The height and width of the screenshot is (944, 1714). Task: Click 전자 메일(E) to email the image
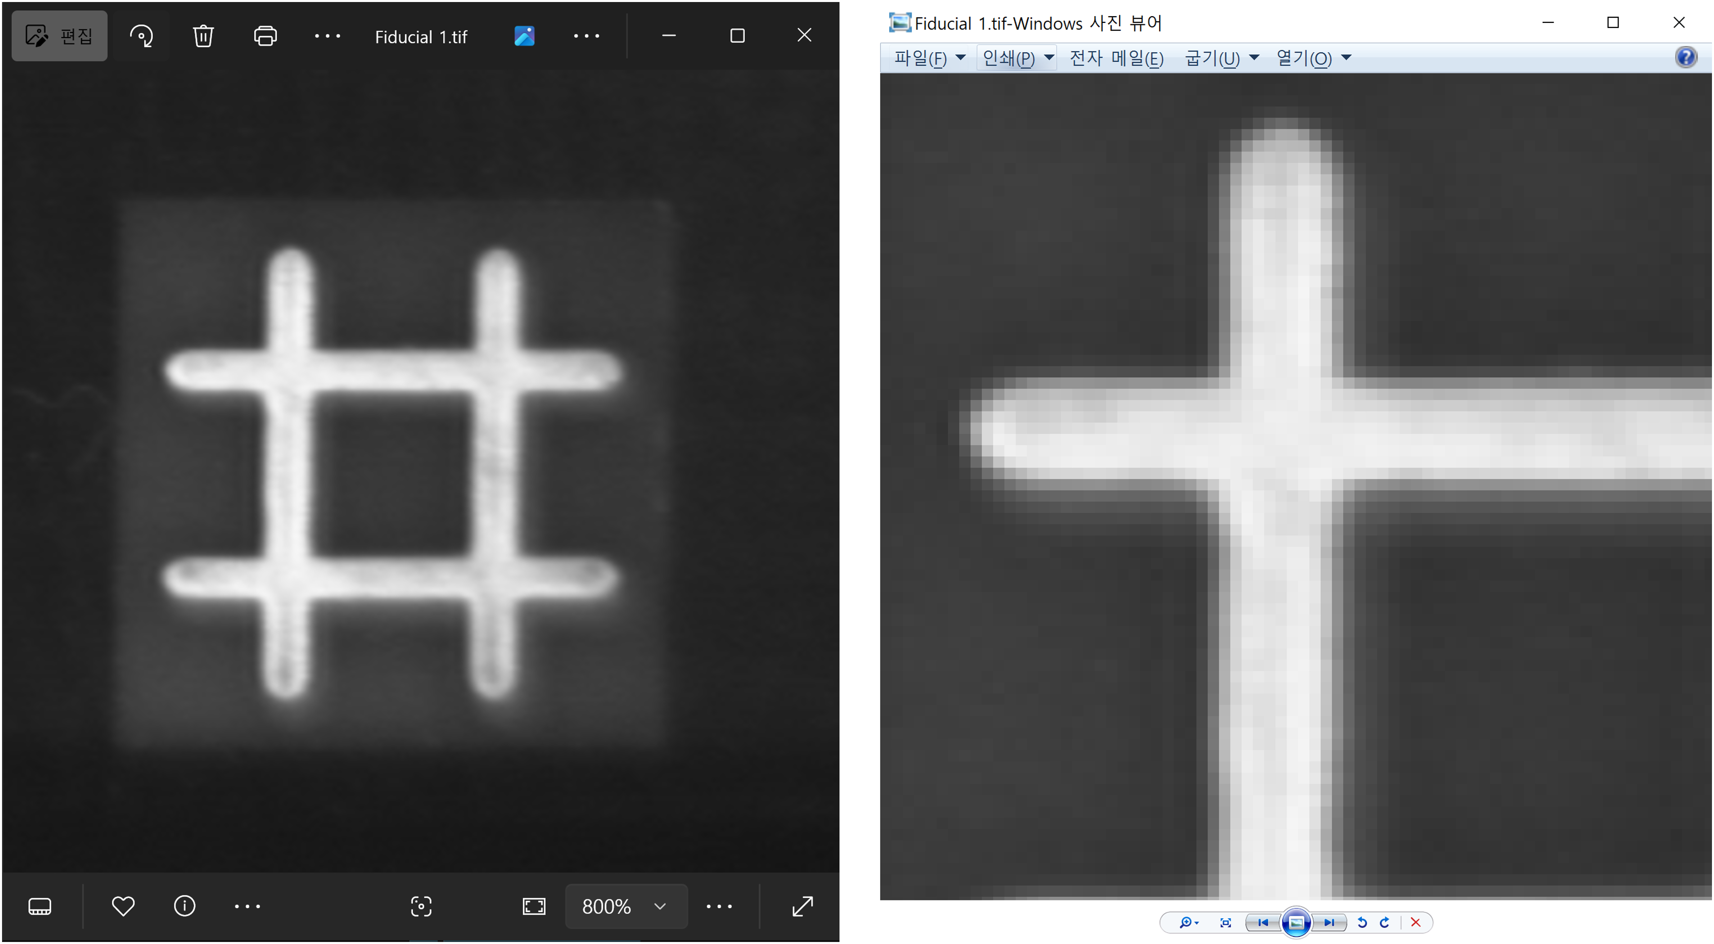point(1116,58)
